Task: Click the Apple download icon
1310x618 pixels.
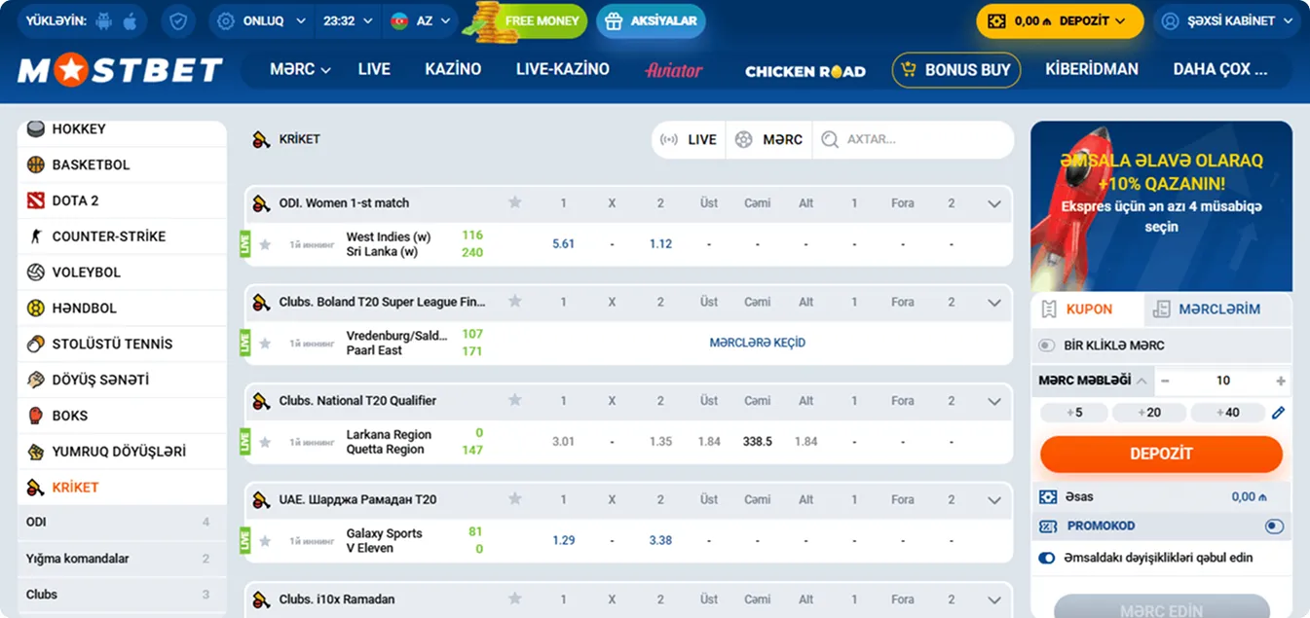Action: (131, 20)
